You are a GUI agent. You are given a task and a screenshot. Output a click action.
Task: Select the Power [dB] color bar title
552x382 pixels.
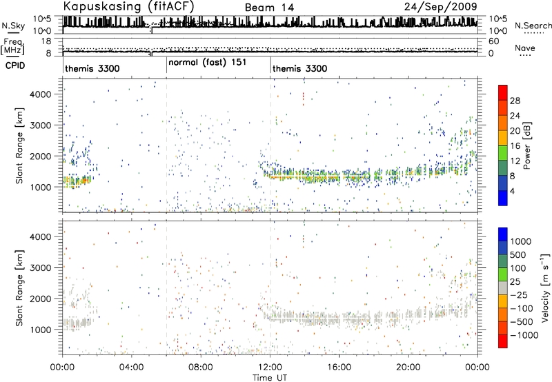526,145
